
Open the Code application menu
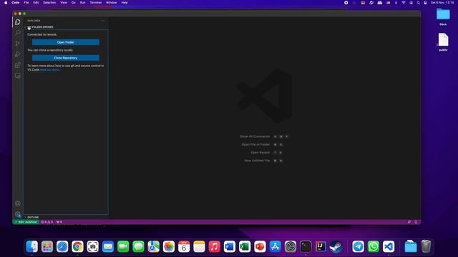click(x=16, y=3)
